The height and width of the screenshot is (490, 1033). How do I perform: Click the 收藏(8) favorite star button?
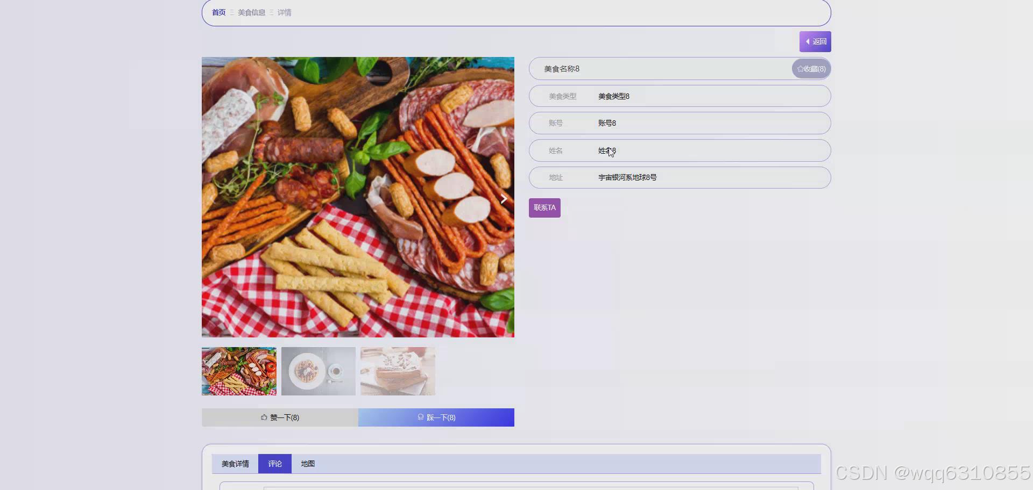coord(811,69)
